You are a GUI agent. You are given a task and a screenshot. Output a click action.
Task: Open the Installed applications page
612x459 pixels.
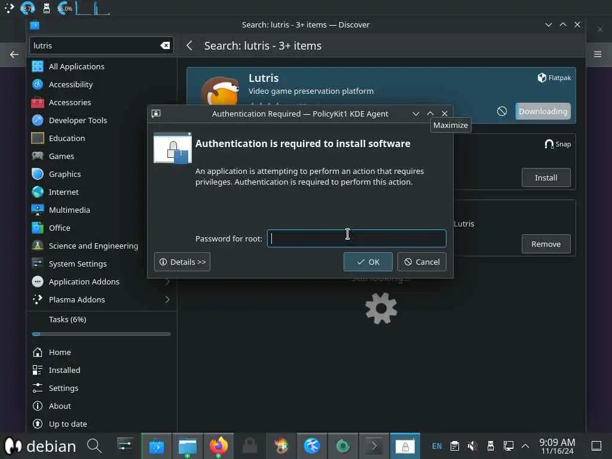[102, 371]
